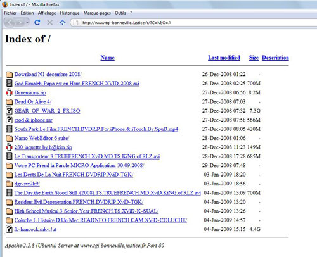Open Votre PC Prend la Parole folder link
This screenshot has width=317, height=257.
tap(79, 165)
